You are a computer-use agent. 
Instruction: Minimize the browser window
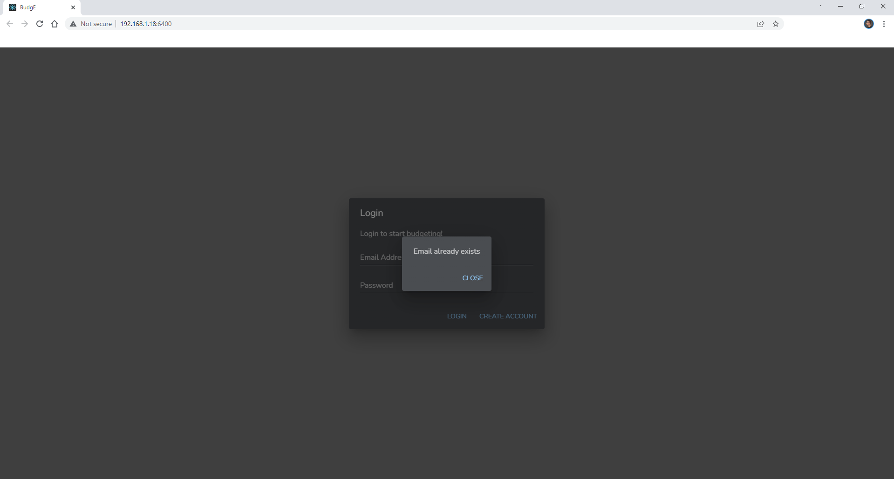click(840, 6)
